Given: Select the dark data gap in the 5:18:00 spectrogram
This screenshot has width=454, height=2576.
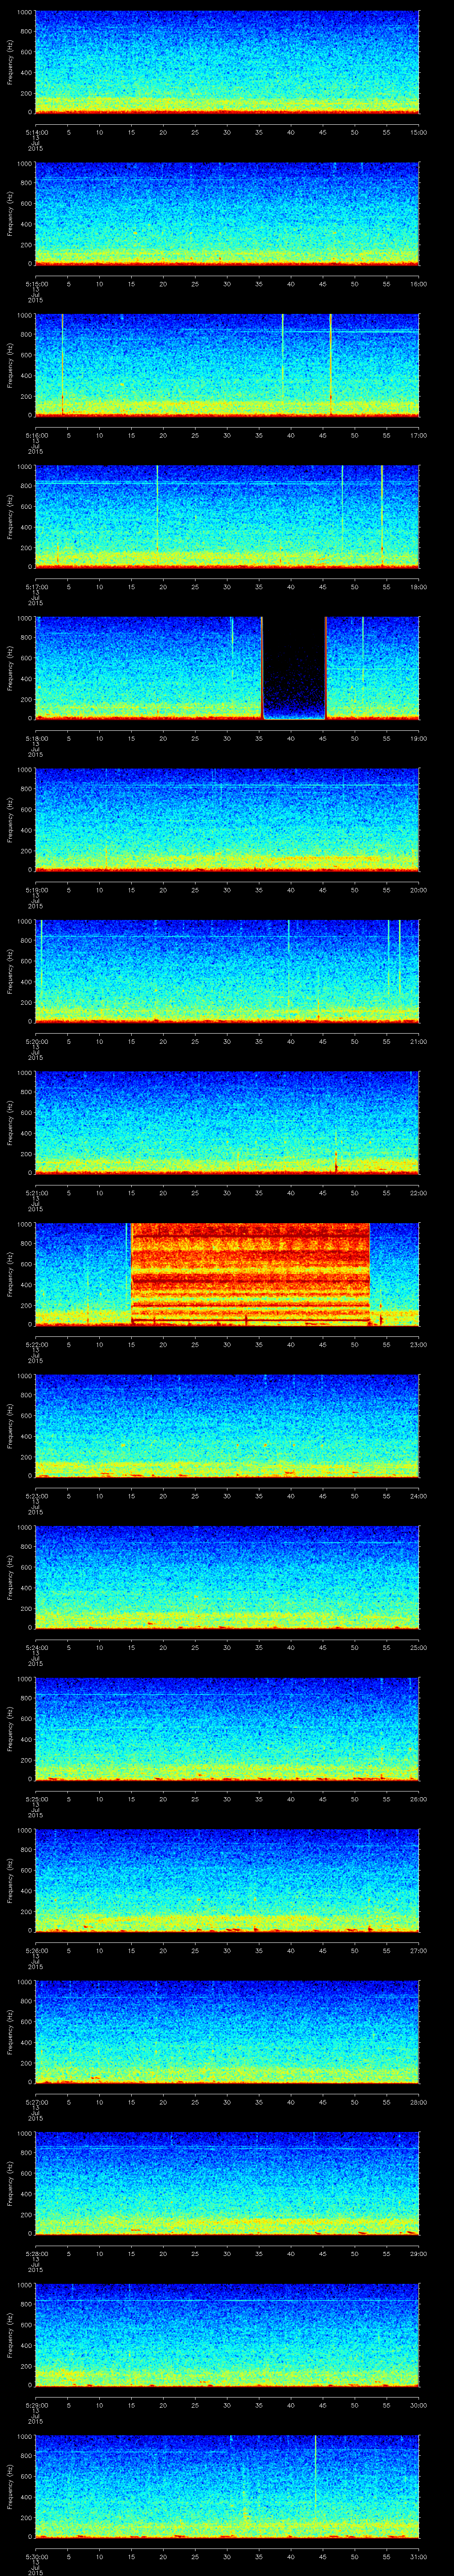Looking at the screenshot, I should [294, 668].
